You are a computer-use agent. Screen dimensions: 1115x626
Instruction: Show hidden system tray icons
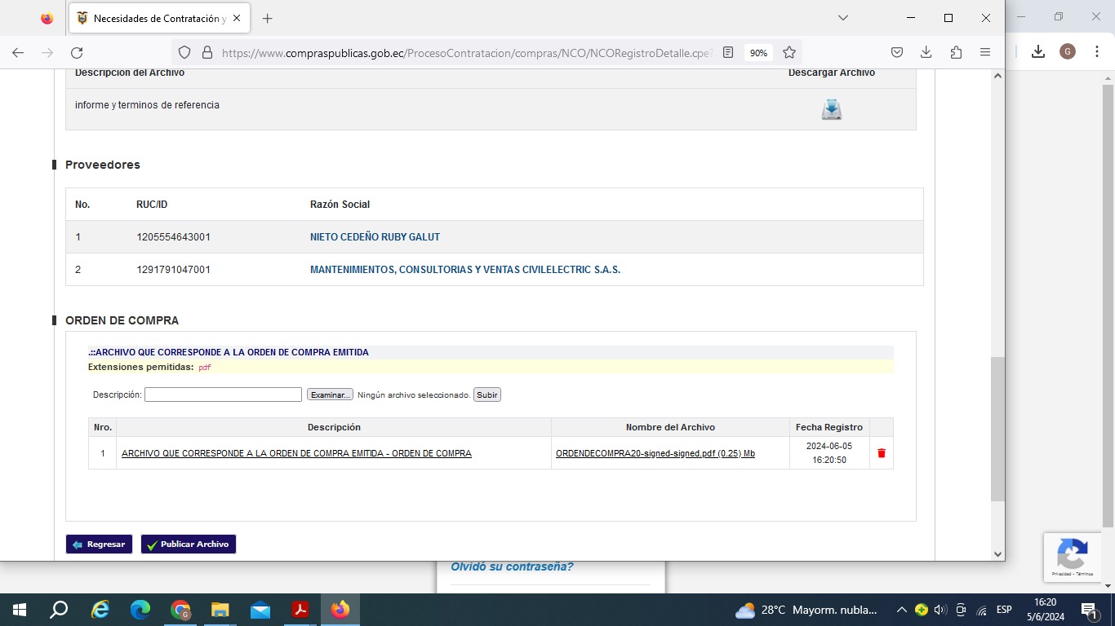coord(901,610)
